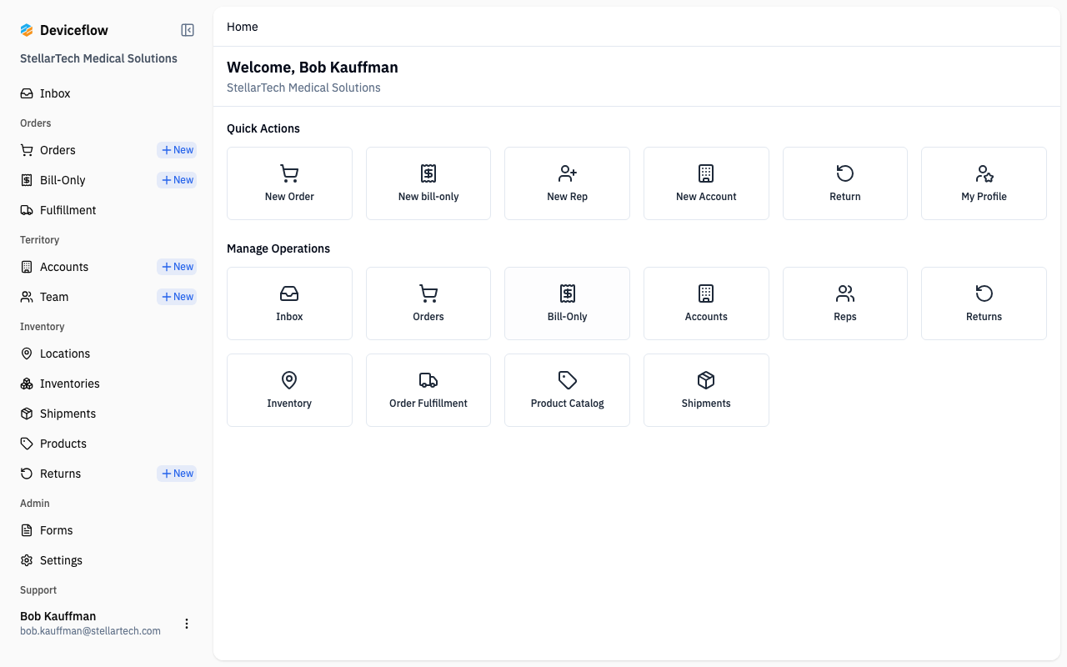Viewport: 1067px width, 667px height.
Task: Open the Shipments box icon card
Action: (x=706, y=390)
